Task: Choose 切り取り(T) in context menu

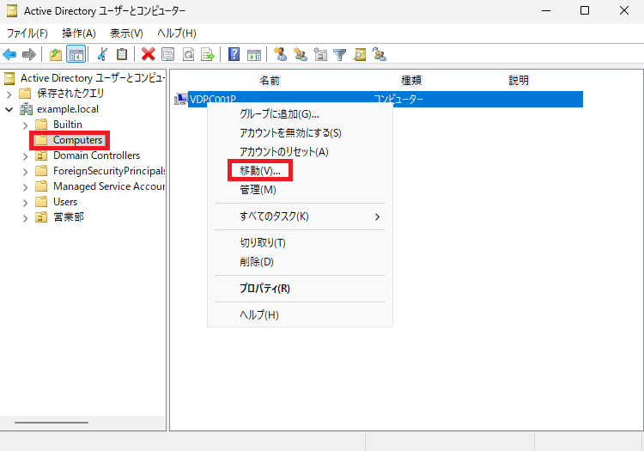Action: (263, 243)
